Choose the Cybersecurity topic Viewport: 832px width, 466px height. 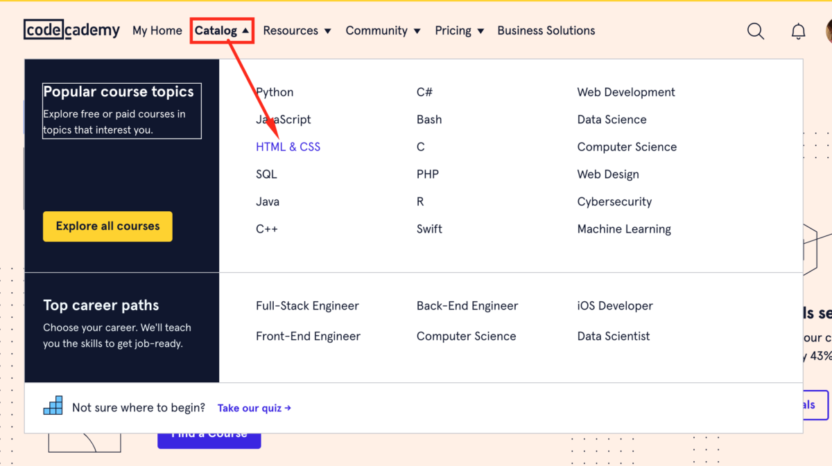(614, 201)
